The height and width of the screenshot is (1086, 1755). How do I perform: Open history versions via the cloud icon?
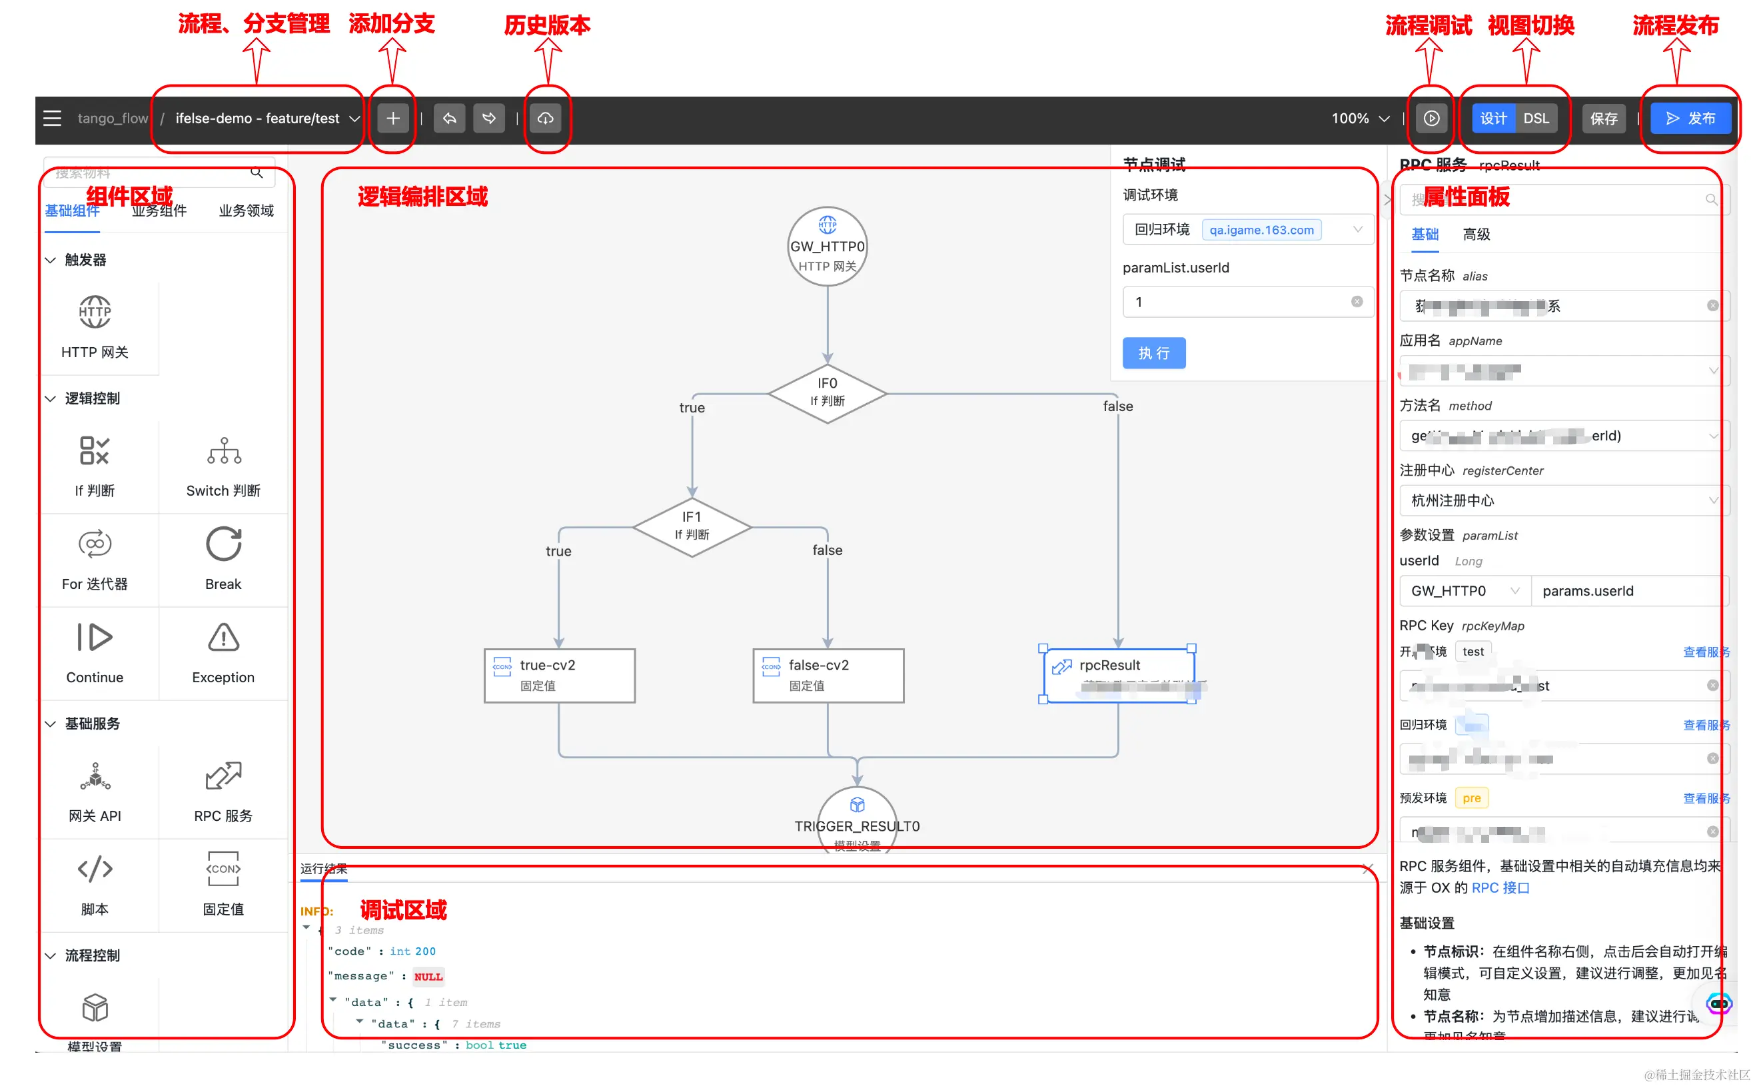pos(546,119)
